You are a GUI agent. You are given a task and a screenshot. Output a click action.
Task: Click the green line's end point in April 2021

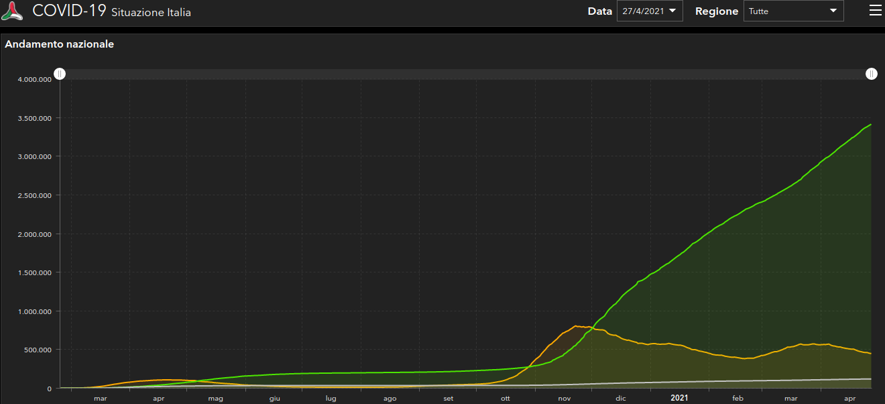point(870,125)
